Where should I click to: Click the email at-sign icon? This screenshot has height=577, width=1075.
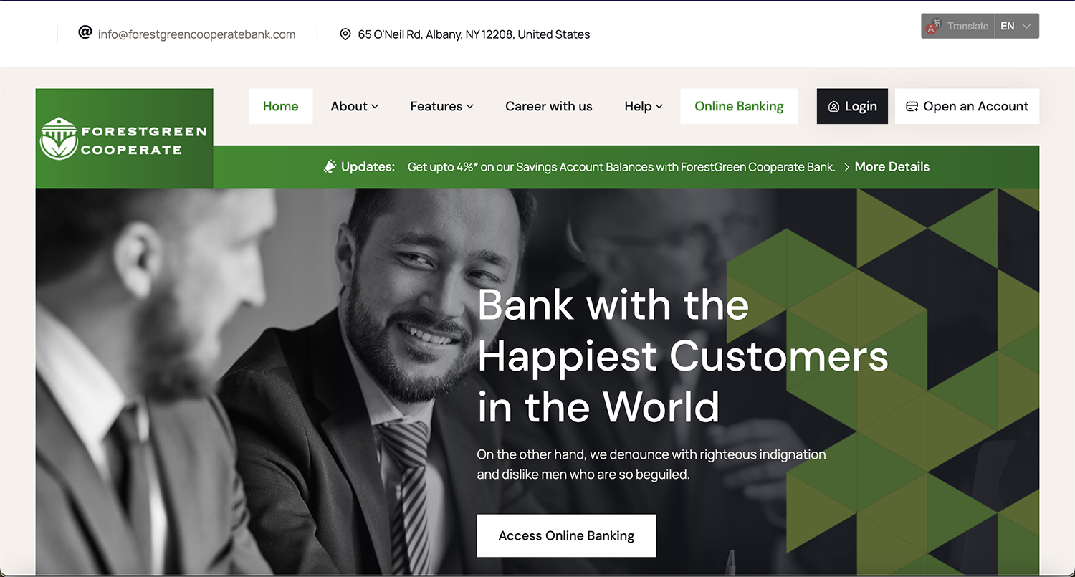tap(85, 32)
